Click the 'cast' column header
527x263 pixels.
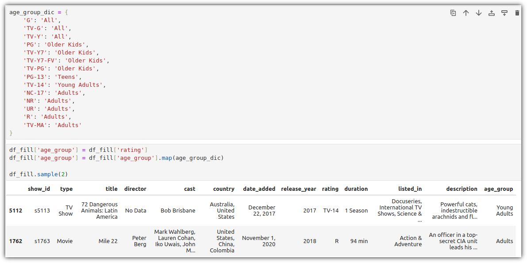click(189, 189)
